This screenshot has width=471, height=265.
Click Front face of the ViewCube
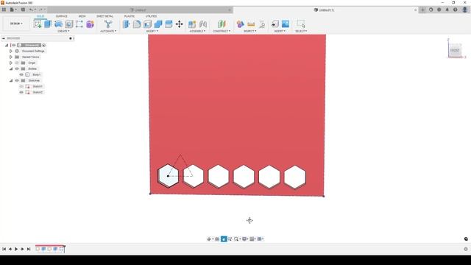[455, 51]
